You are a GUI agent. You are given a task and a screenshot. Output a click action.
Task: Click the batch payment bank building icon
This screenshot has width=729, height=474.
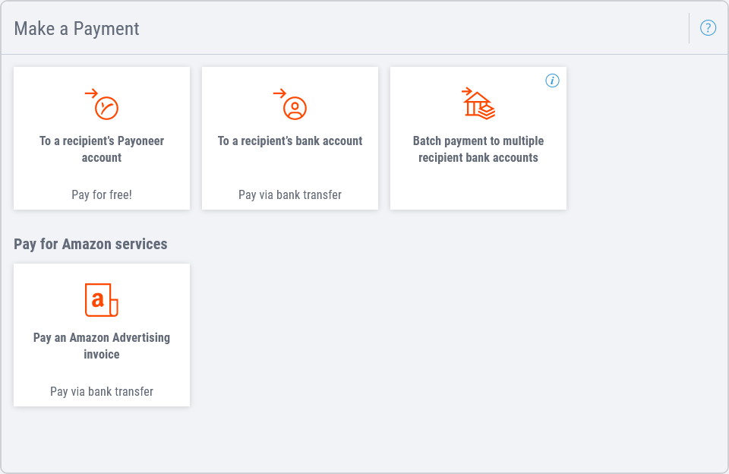(478, 103)
